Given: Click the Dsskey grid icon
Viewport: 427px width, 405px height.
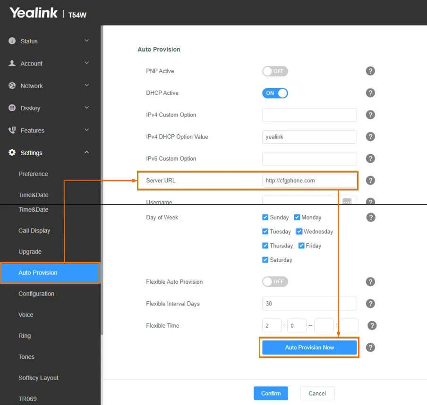Looking at the screenshot, I should tap(12, 108).
